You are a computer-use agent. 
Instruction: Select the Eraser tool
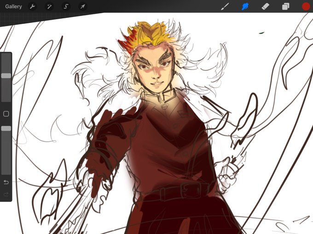[x=265, y=6]
